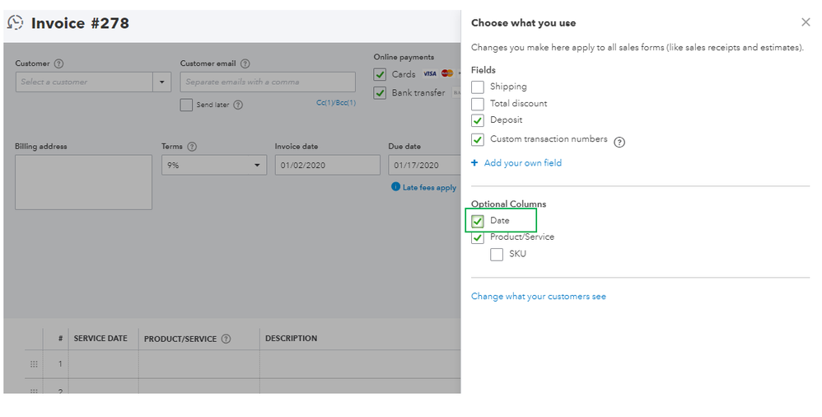Image resolution: width=822 pixels, height=417 pixels.
Task: Open Change what your customers see link
Action: 538,297
